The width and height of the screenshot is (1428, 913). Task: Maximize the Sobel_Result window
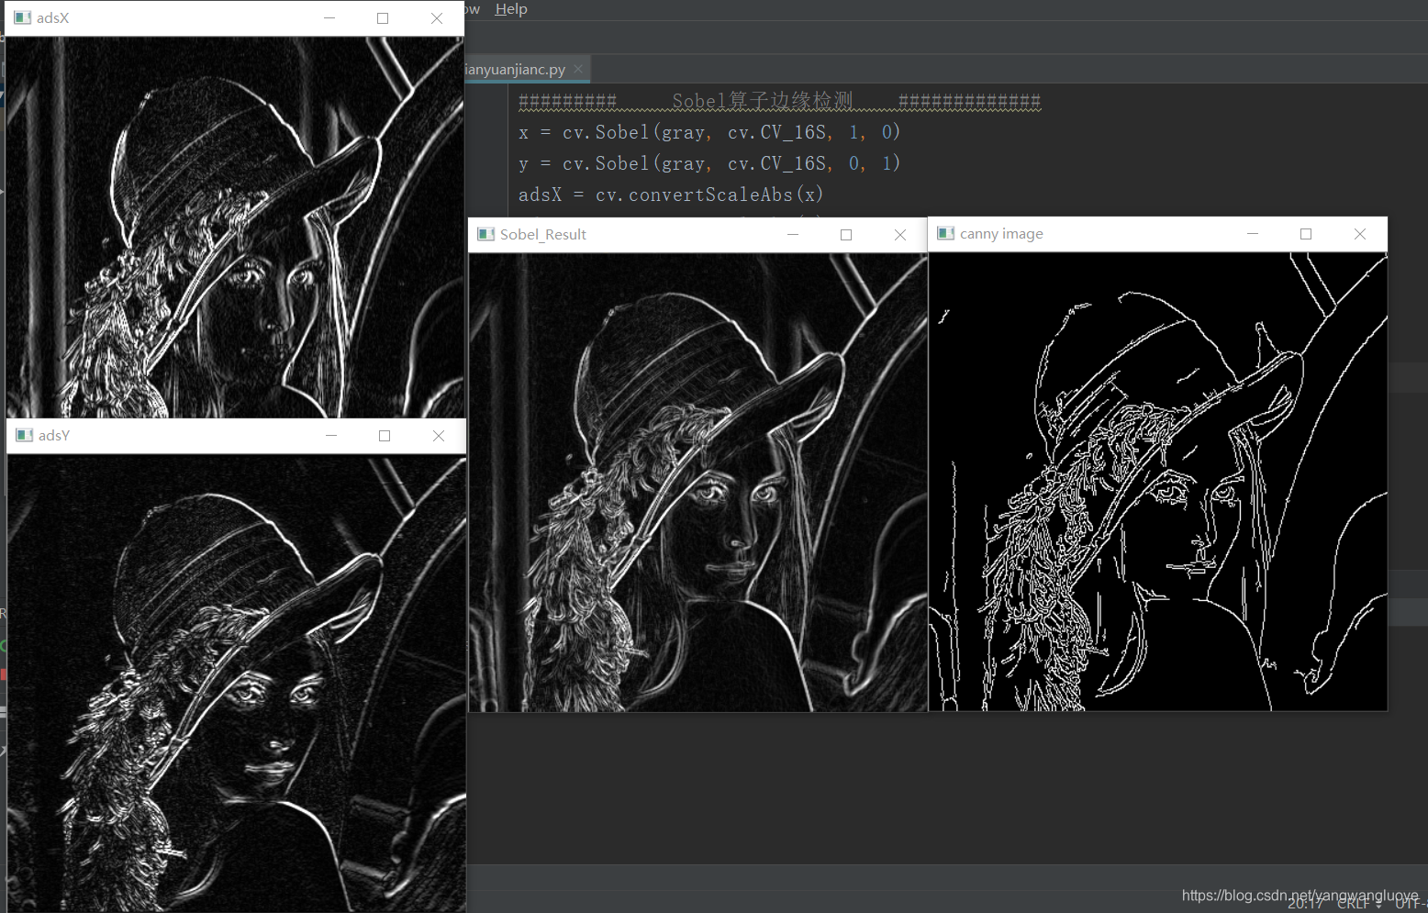click(846, 235)
